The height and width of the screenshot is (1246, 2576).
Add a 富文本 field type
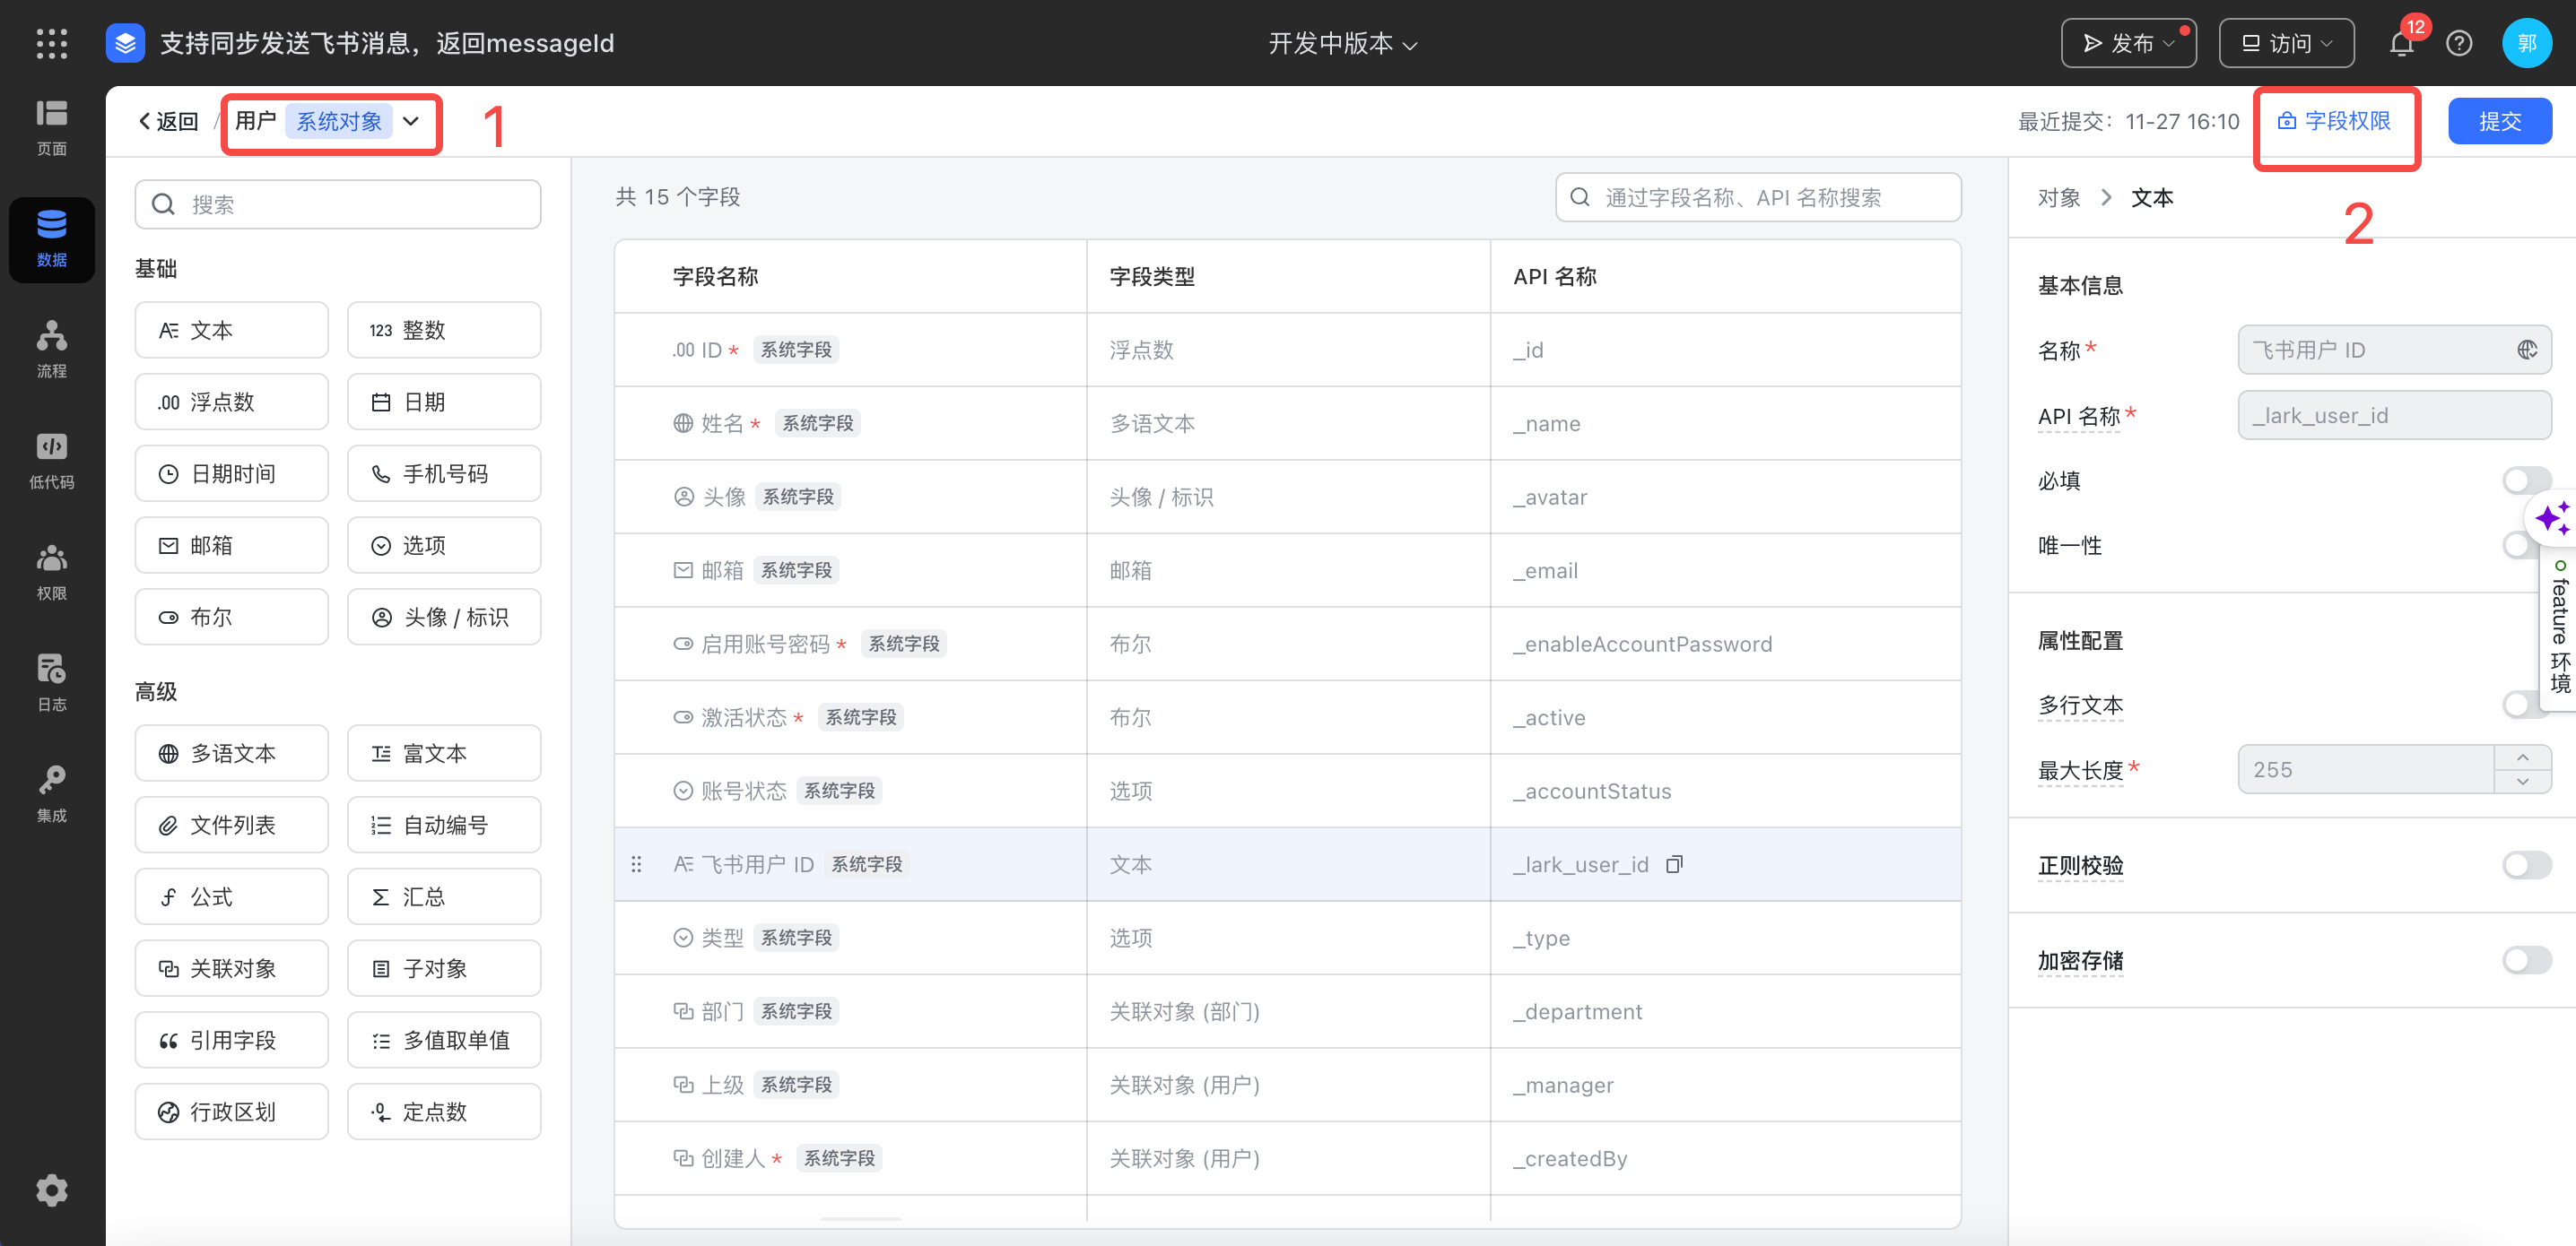444,753
